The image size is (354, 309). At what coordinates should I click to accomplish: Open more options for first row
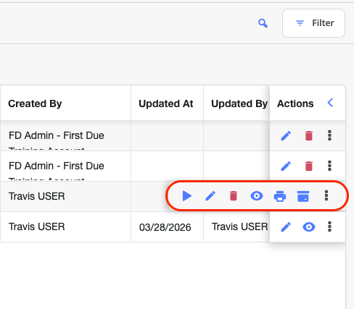click(x=329, y=135)
